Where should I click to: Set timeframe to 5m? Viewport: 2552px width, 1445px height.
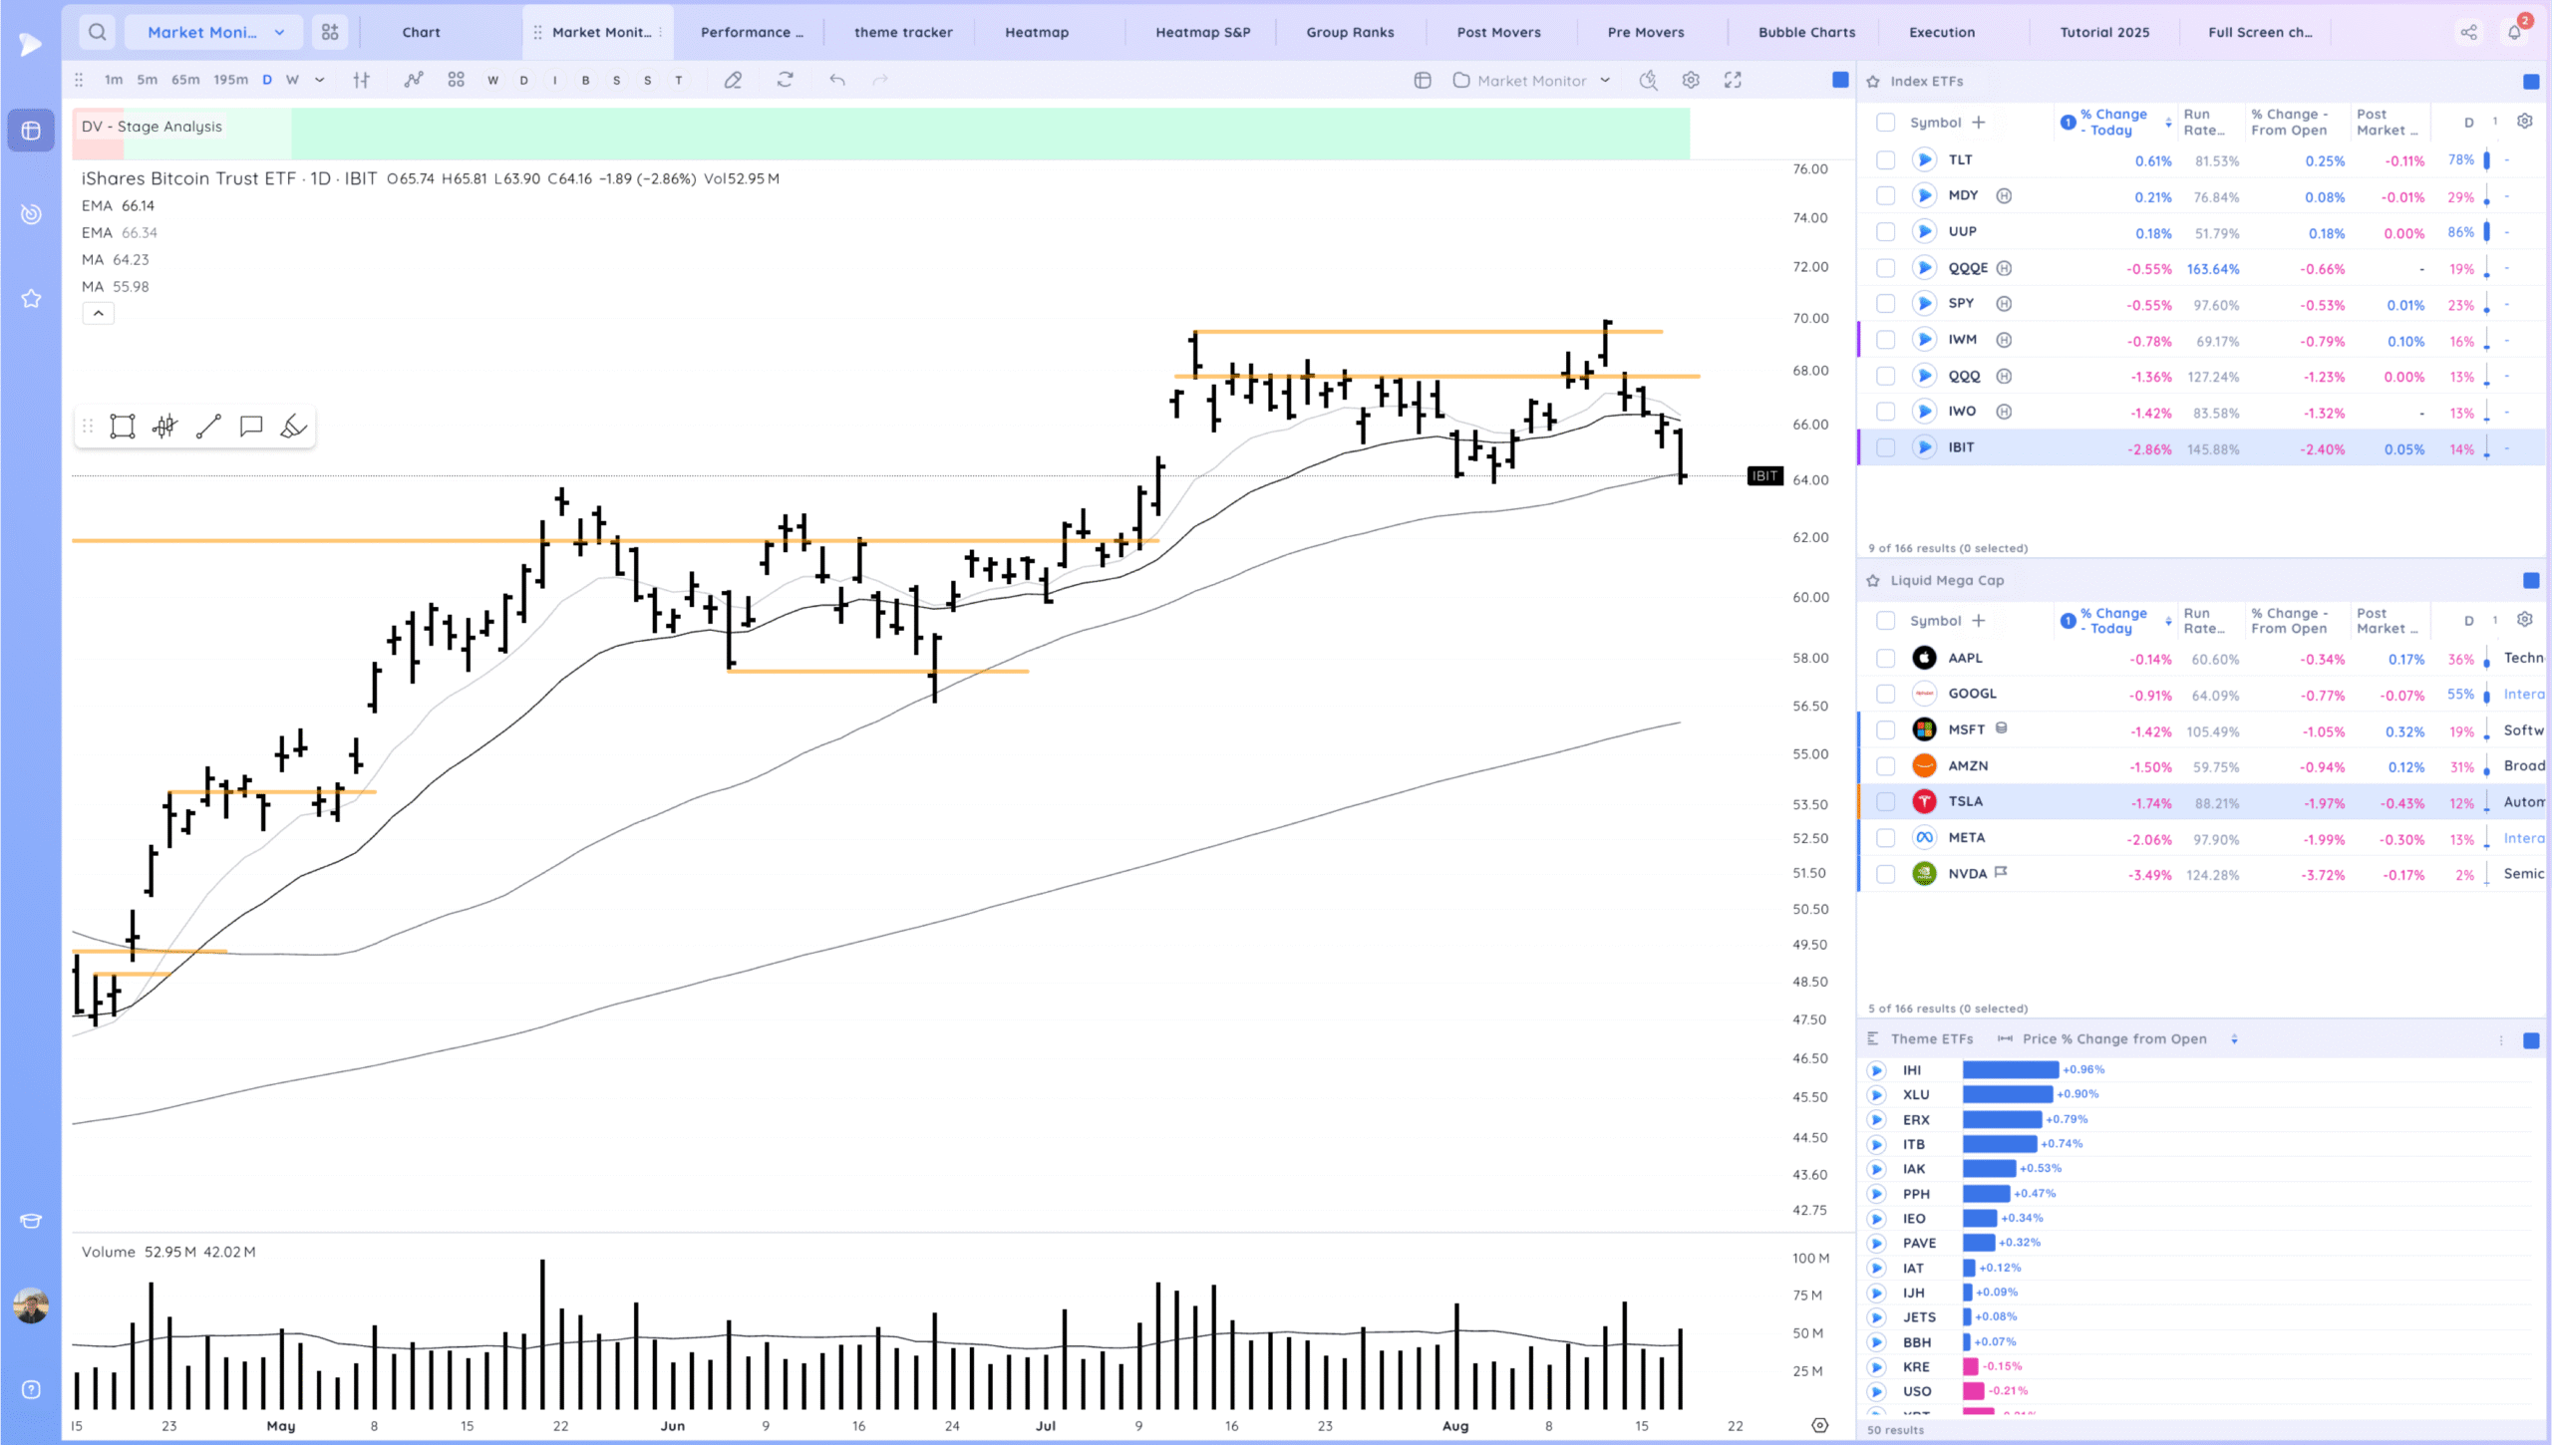[147, 80]
